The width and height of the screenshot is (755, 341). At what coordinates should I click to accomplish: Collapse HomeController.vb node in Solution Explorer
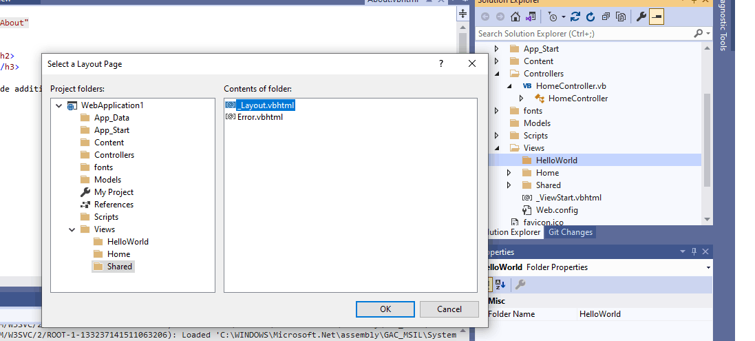click(x=509, y=86)
